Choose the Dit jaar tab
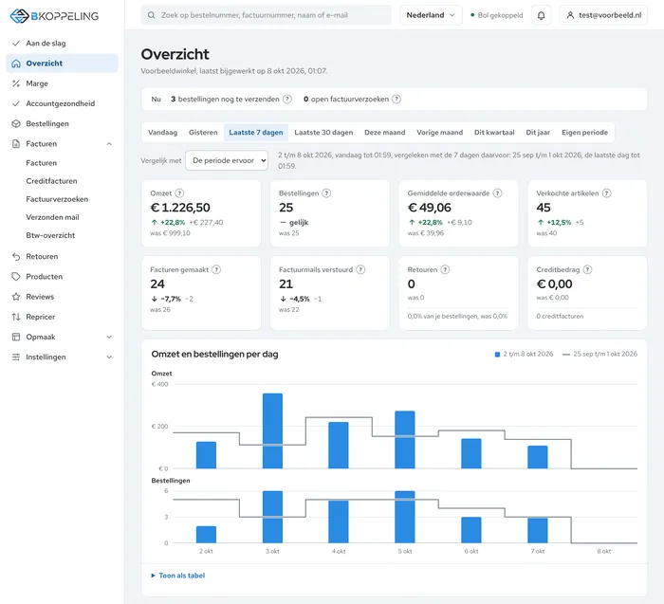The width and height of the screenshot is (664, 604). point(538,133)
